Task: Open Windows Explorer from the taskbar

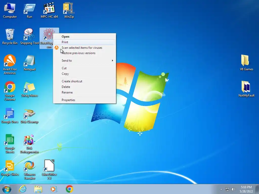Action: point(38,189)
